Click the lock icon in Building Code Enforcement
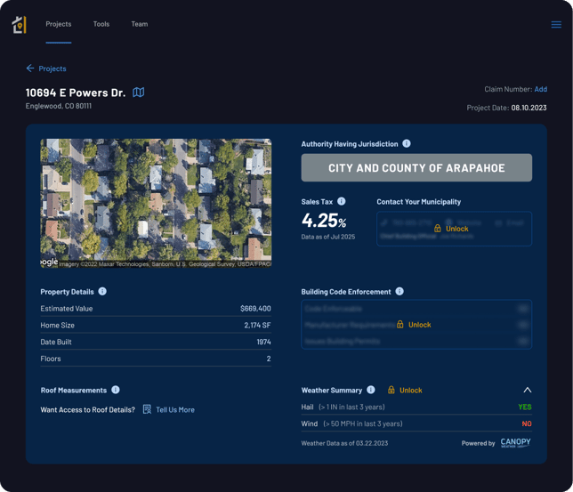Image resolution: width=573 pixels, height=492 pixels. point(400,324)
